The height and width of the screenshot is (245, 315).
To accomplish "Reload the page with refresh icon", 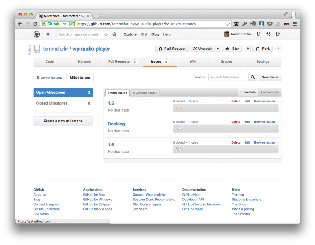I will 35,24.
